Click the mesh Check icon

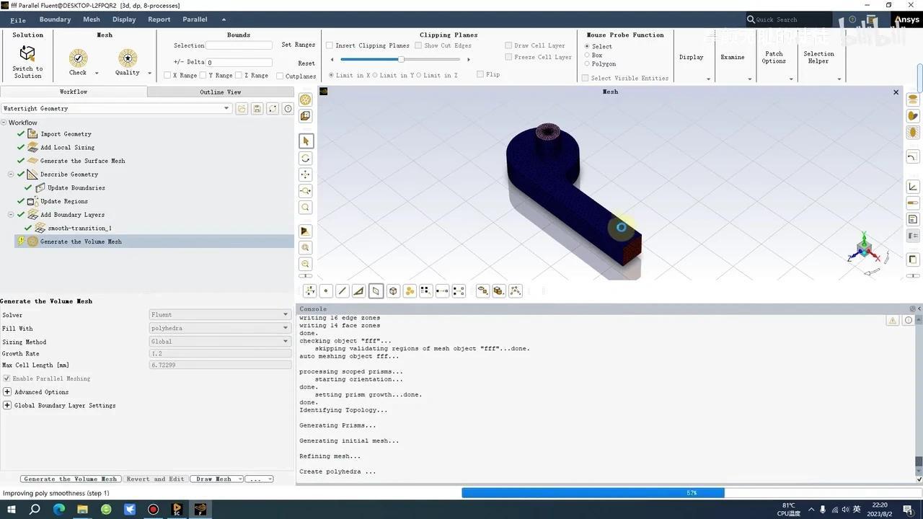click(x=78, y=58)
